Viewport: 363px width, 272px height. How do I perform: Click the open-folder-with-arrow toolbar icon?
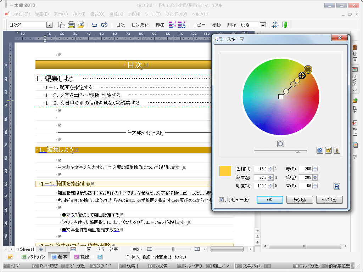pyautogui.click(x=81, y=25)
